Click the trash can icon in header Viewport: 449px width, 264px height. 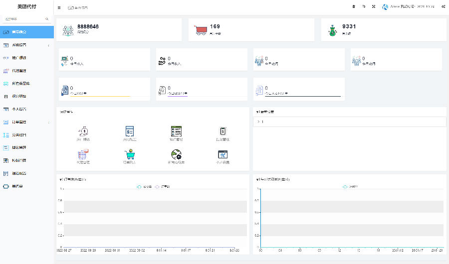click(x=354, y=6)
